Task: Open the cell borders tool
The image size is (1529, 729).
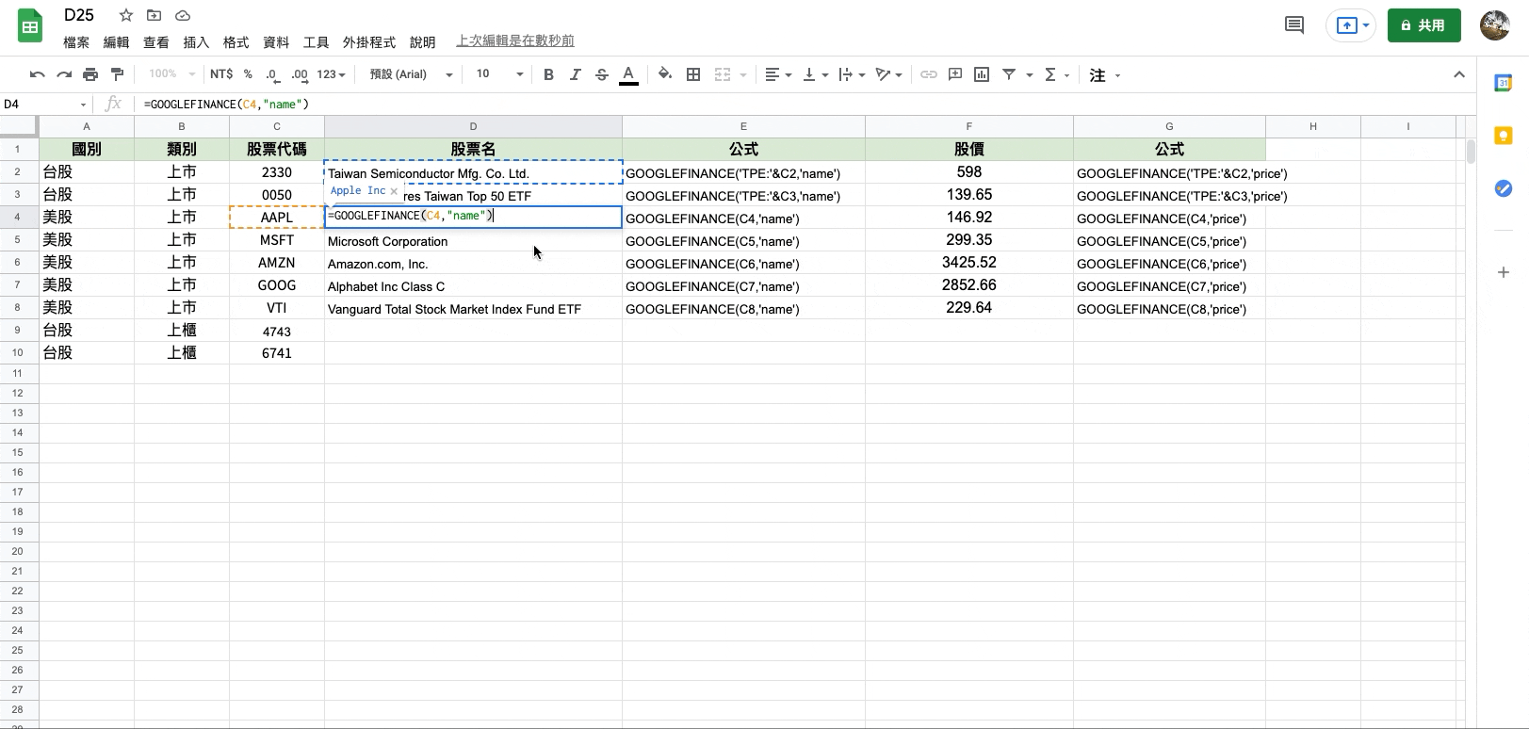Action: (693, 74)
